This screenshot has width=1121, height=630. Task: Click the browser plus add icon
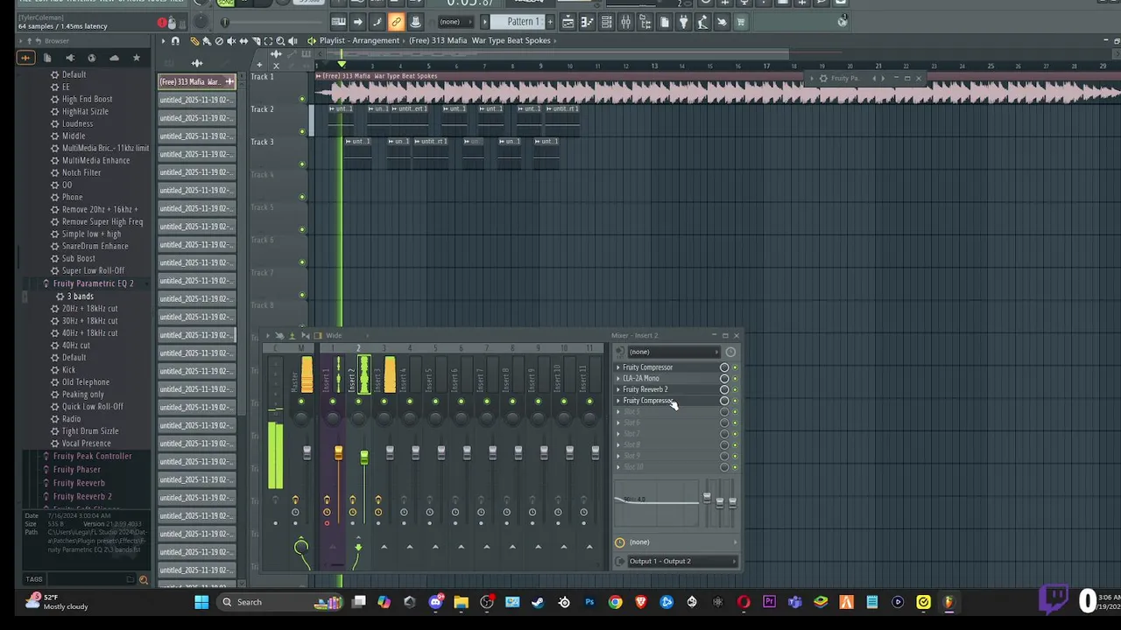[x=25, y=58]
